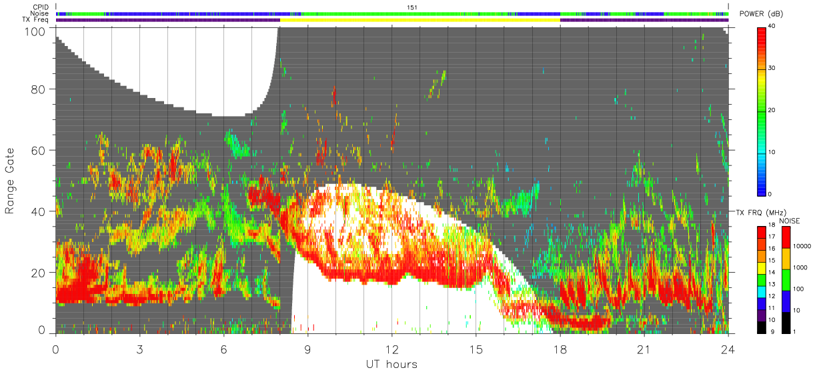Click the 15 tick label on UT hours axis
Screen dimensions: 819x378
(476, 349)
